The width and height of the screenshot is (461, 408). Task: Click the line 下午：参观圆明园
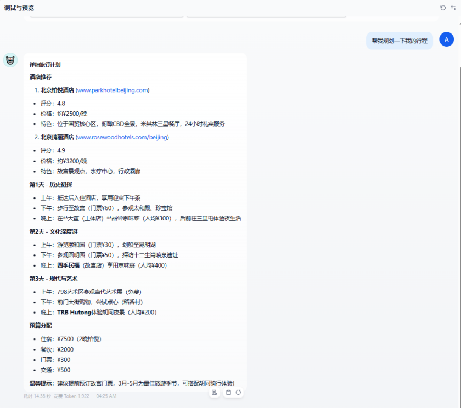point(109,255)
